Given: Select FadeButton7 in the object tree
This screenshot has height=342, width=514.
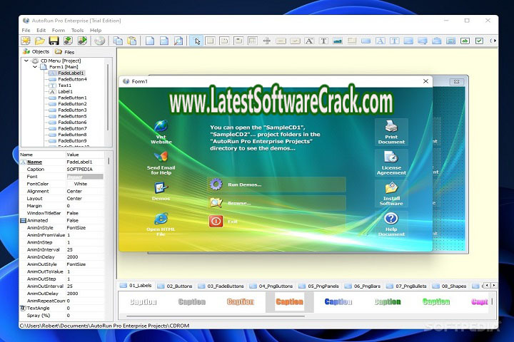Looking at the screenshot, I should pos(72,128).
